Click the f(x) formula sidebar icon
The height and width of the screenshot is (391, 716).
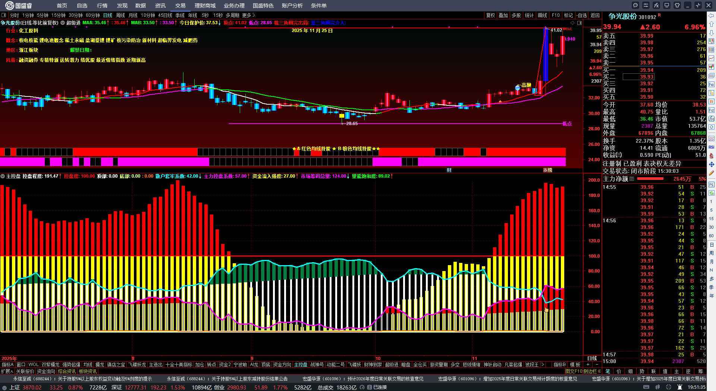[x=712, y=119]
